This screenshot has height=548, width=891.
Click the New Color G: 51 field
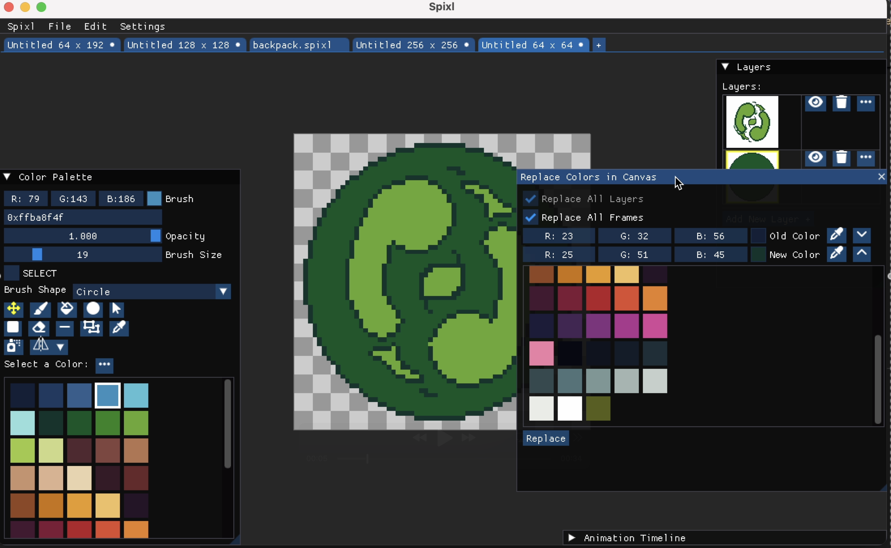pos(634,255)
